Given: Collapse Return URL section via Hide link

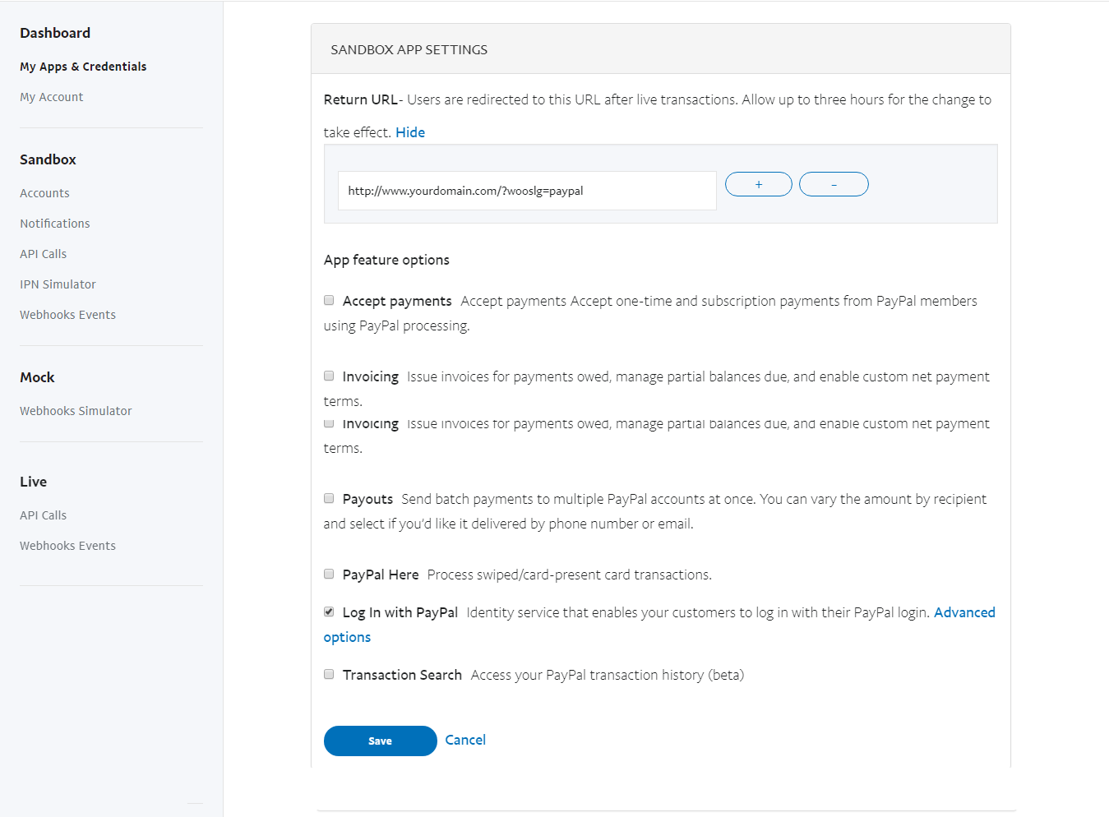Looking at the screenshot, I should [409, 132].
